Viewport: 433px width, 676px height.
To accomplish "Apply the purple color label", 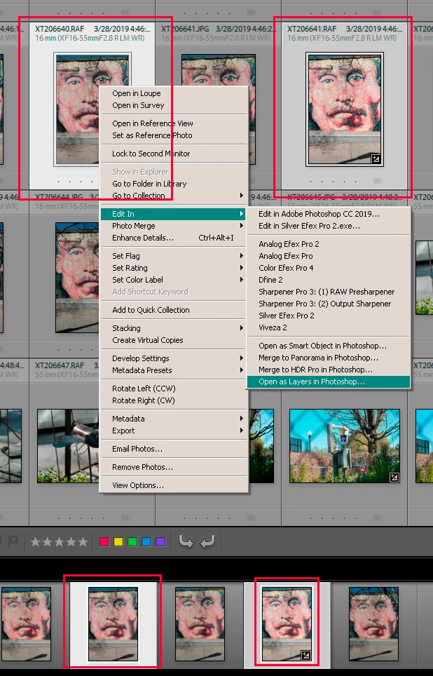I will (160, 541).
